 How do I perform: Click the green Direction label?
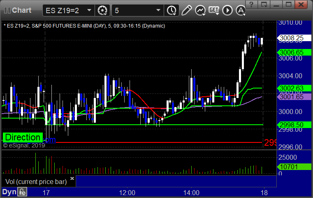pos(23,137)
